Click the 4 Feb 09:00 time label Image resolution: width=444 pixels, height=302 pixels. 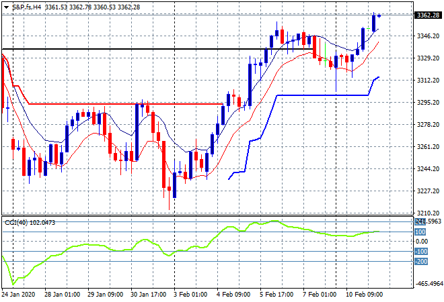click(233, 295)
